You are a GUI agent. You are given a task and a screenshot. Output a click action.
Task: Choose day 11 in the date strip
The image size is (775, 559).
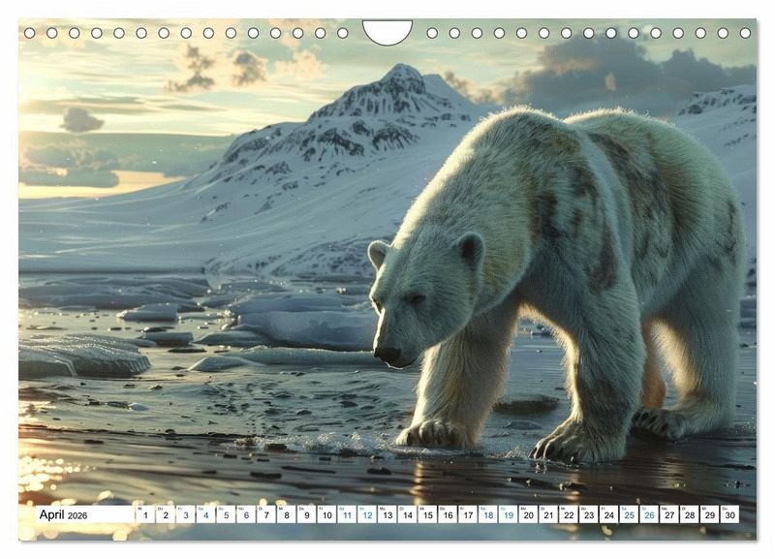click(346, 514)
